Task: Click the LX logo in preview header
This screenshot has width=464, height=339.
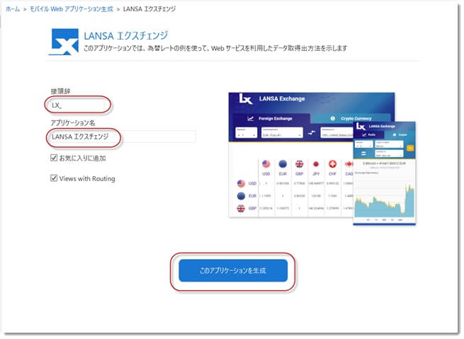Action: [x=247, y=100]
